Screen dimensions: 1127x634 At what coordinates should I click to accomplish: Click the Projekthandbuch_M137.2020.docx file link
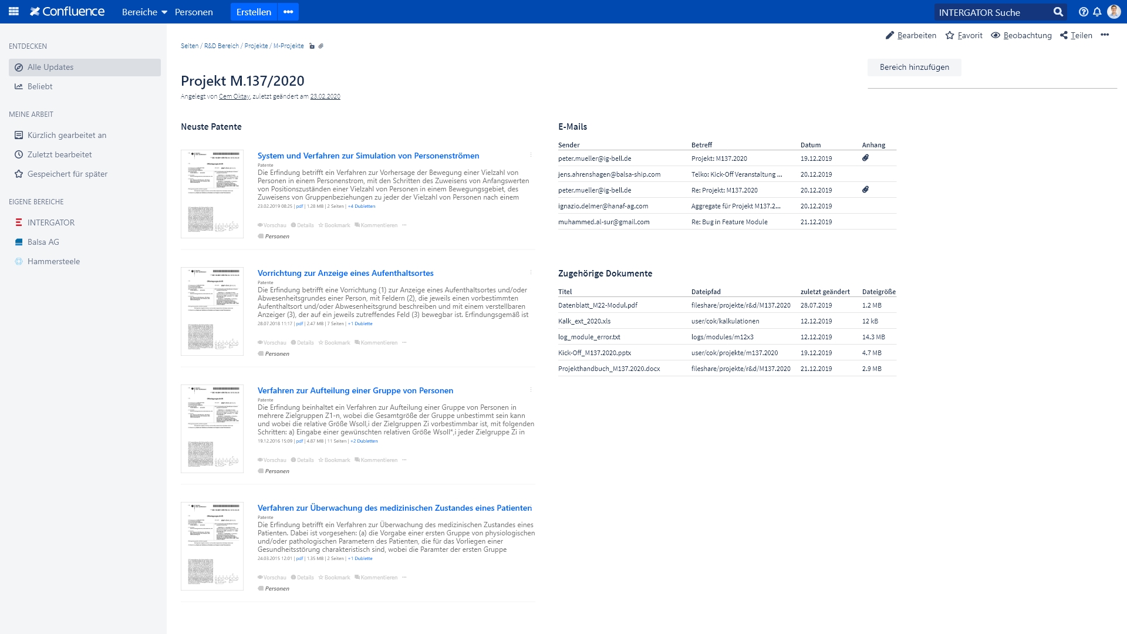609,369
